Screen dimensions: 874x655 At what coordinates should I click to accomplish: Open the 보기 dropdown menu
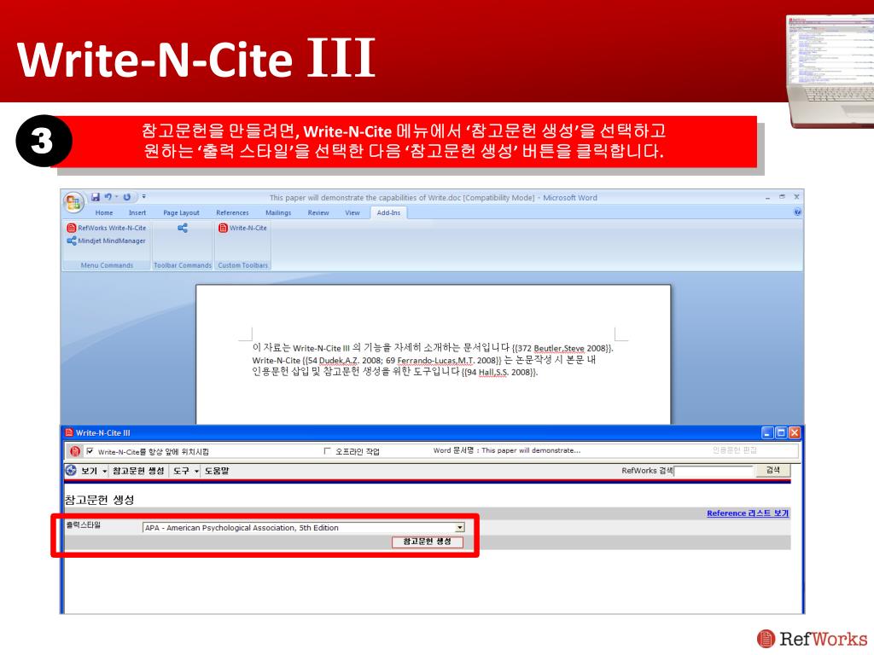[93, 471]
